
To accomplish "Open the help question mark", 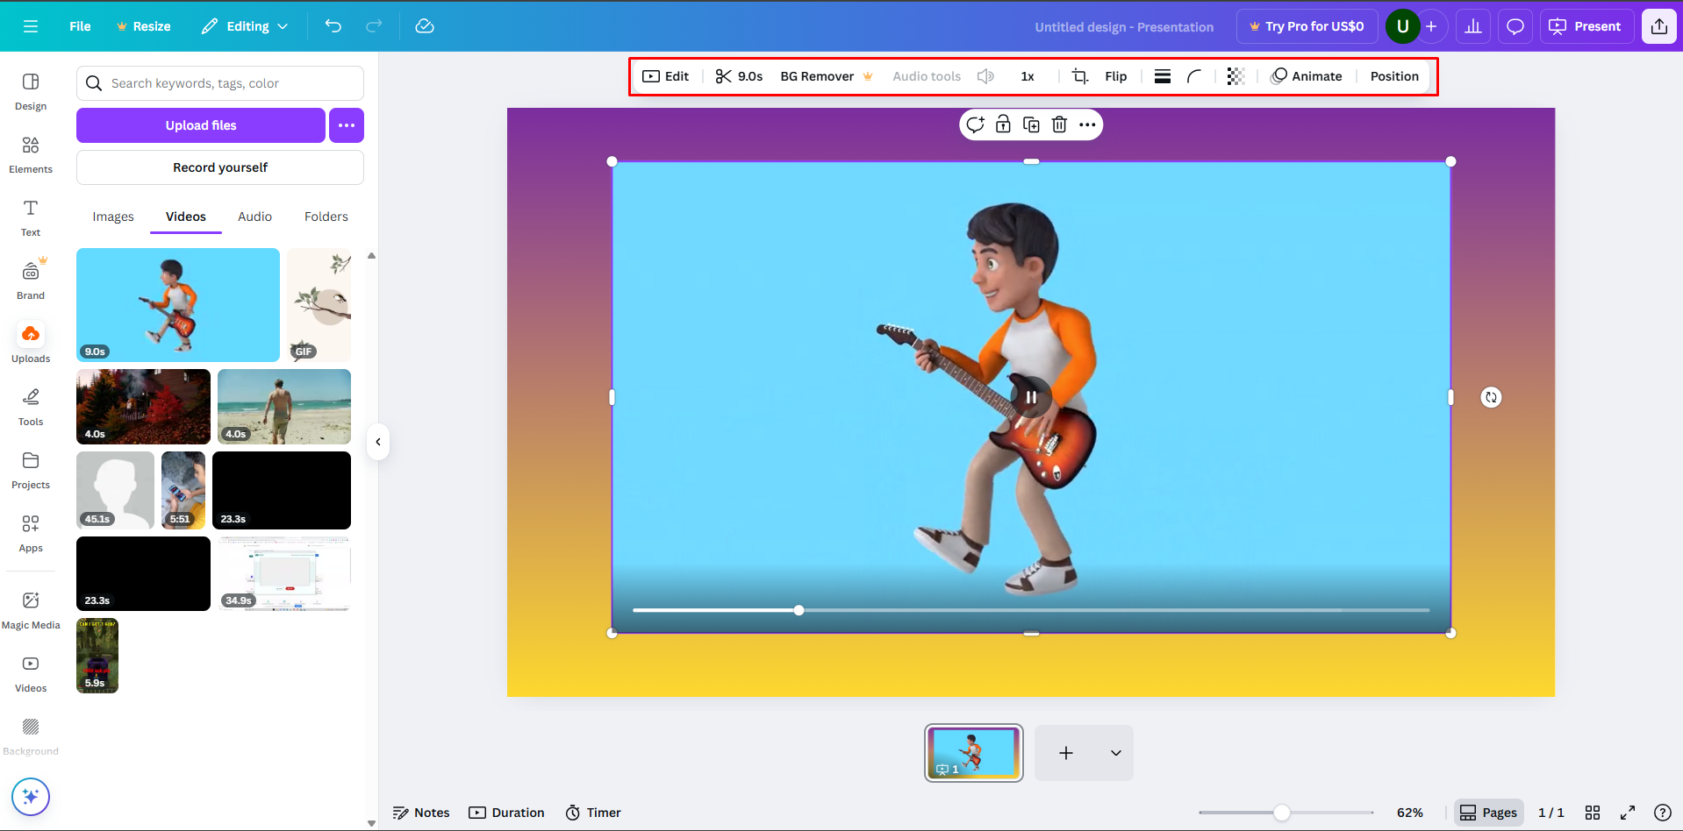I will point(1662,813).
